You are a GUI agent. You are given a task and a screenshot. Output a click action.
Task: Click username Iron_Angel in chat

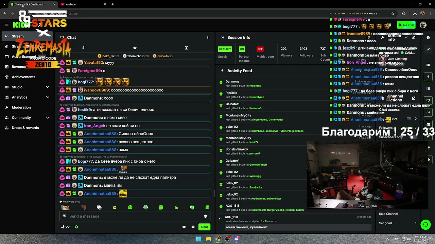[x=94, y=126]
